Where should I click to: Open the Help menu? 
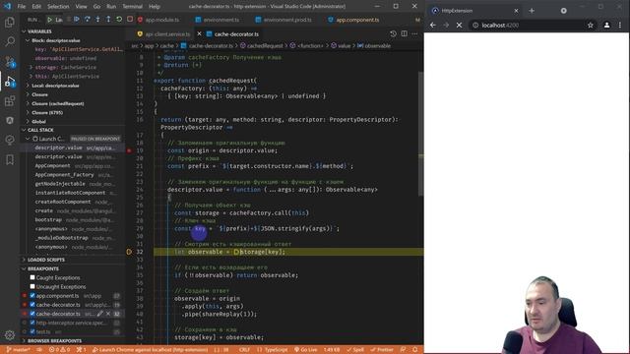155,7
